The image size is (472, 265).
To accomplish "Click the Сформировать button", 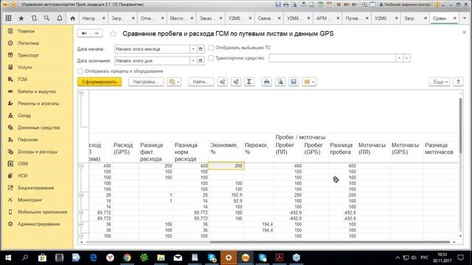I will (100, 82).
